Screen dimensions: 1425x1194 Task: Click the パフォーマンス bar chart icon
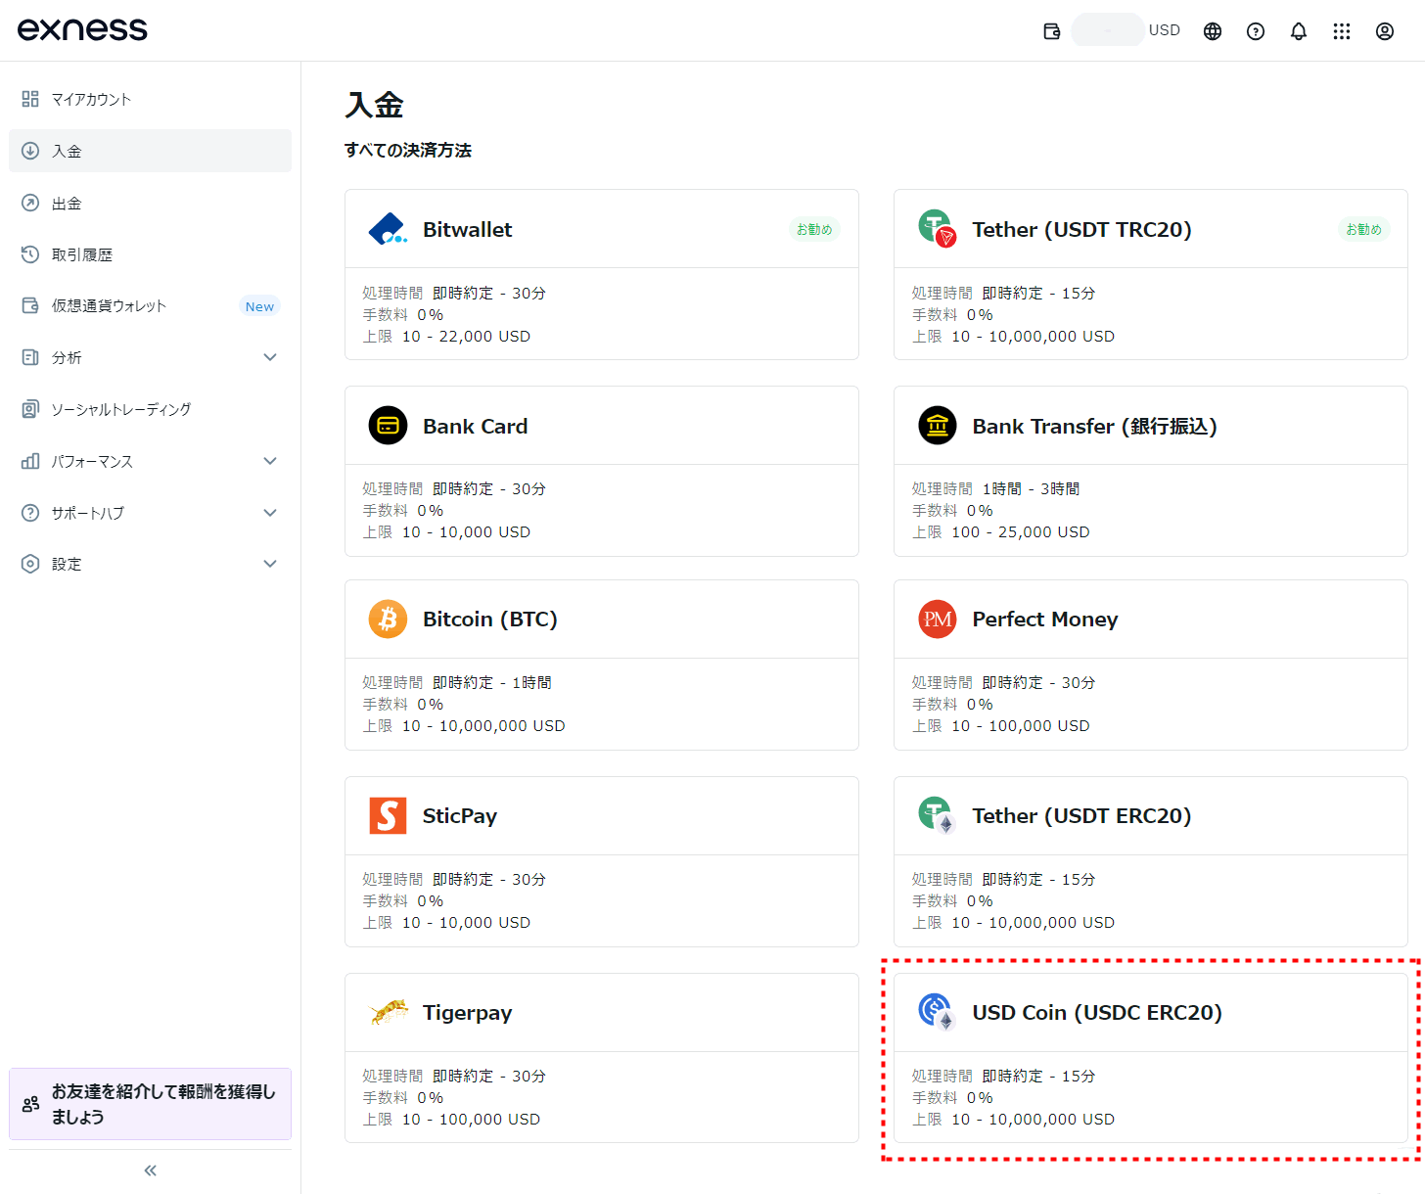pyautogui.click(x=30, y=461)
